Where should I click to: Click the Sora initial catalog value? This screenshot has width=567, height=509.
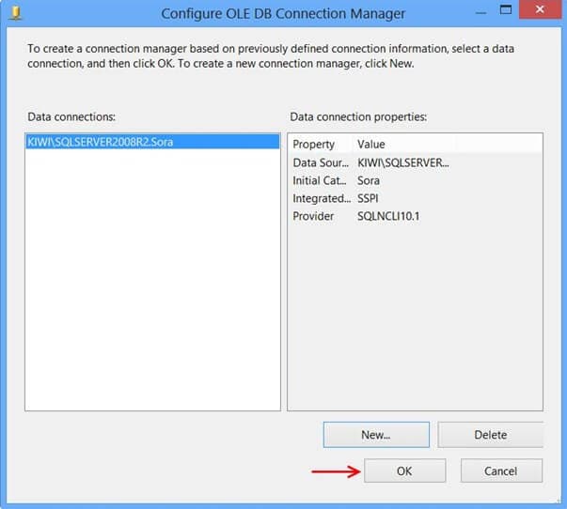pos(369,180)
